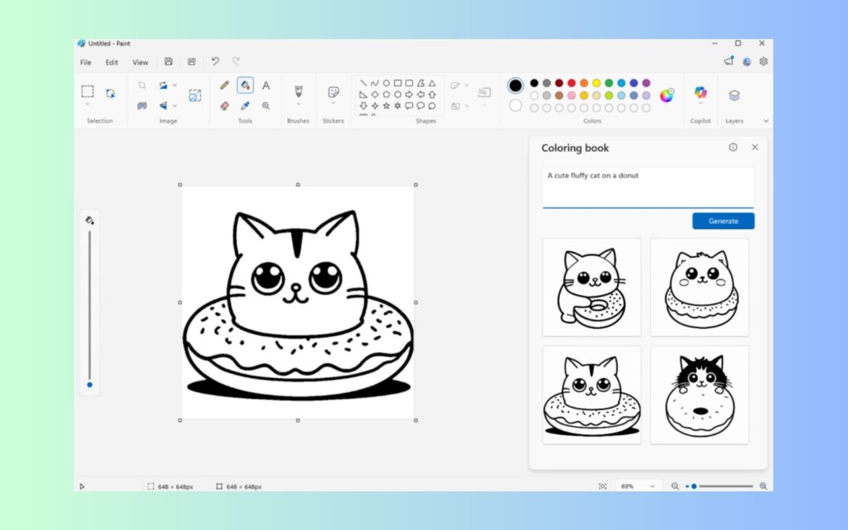This screenshot has height=530, width=848.
Task: Click the Crop image icon
Action: [x=141, y=84]
